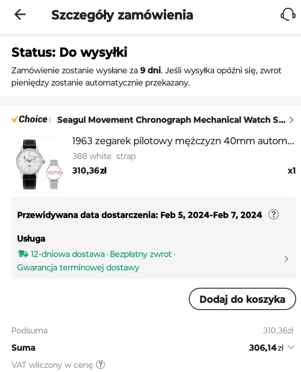Open the Seagul Movement Chronograph store name
This screenshot has height=372, width=301.
(x=171, y=120)
